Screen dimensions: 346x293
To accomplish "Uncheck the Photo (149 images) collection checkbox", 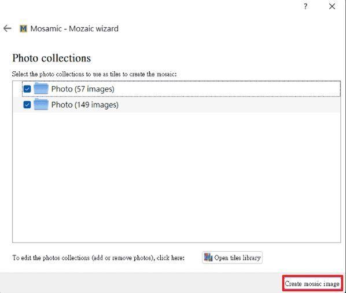I will click(x=27, y=105).
